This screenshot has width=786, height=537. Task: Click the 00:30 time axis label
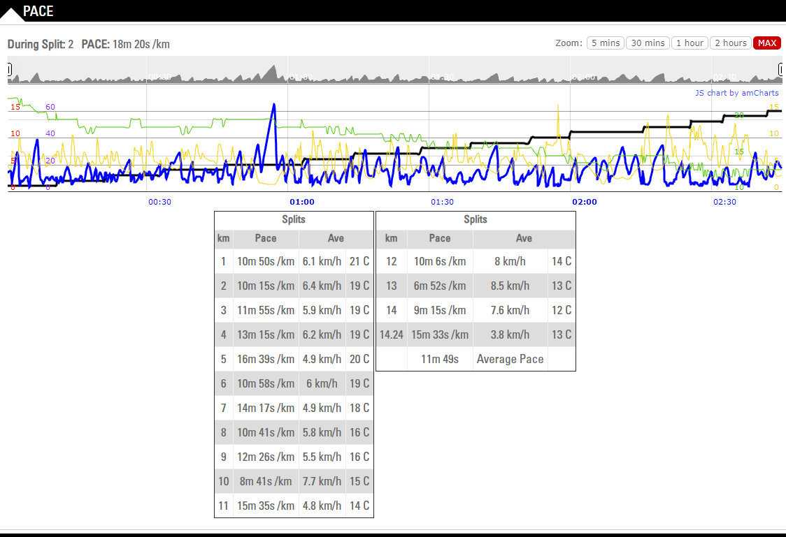coord(159,202)
